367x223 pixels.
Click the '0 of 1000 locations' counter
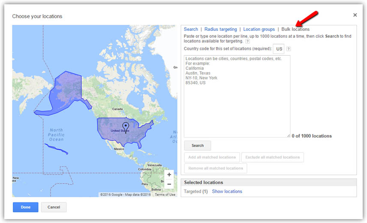pyautogui.click(x=312, y=136)
